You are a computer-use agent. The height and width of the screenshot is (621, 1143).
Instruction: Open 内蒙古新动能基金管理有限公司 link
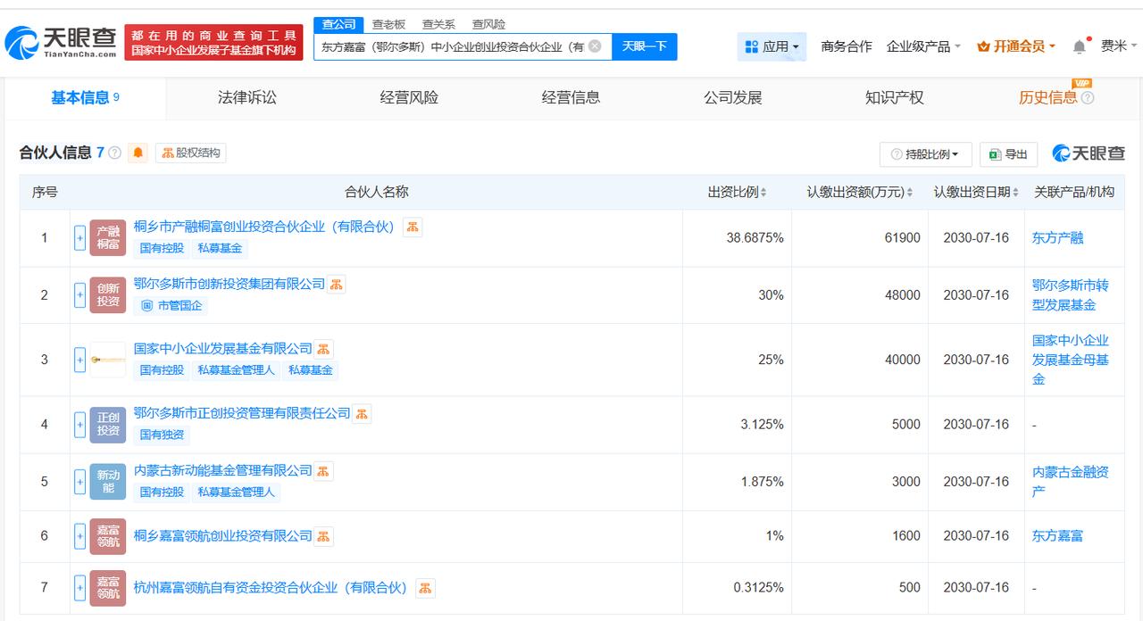223,470
